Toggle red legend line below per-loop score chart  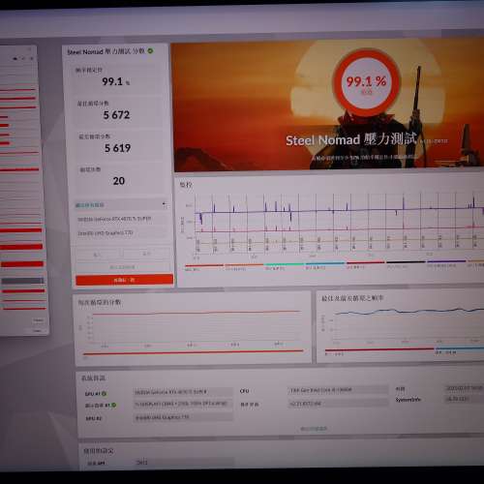point(193,352)
